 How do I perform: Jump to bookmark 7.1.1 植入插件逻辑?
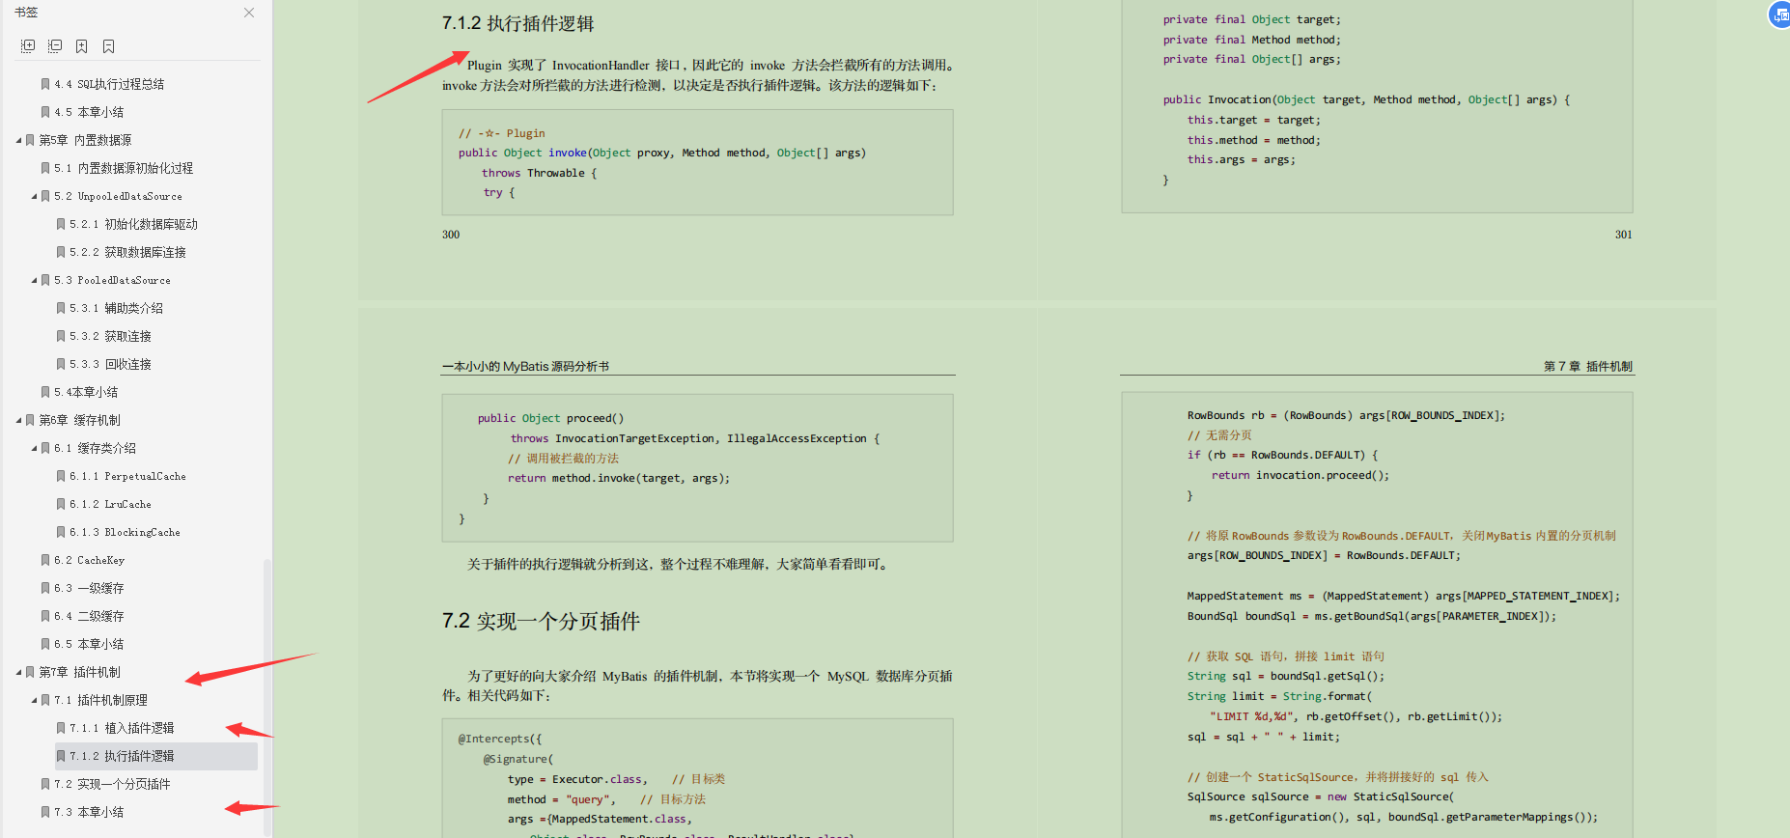click(x=122, y=728)
